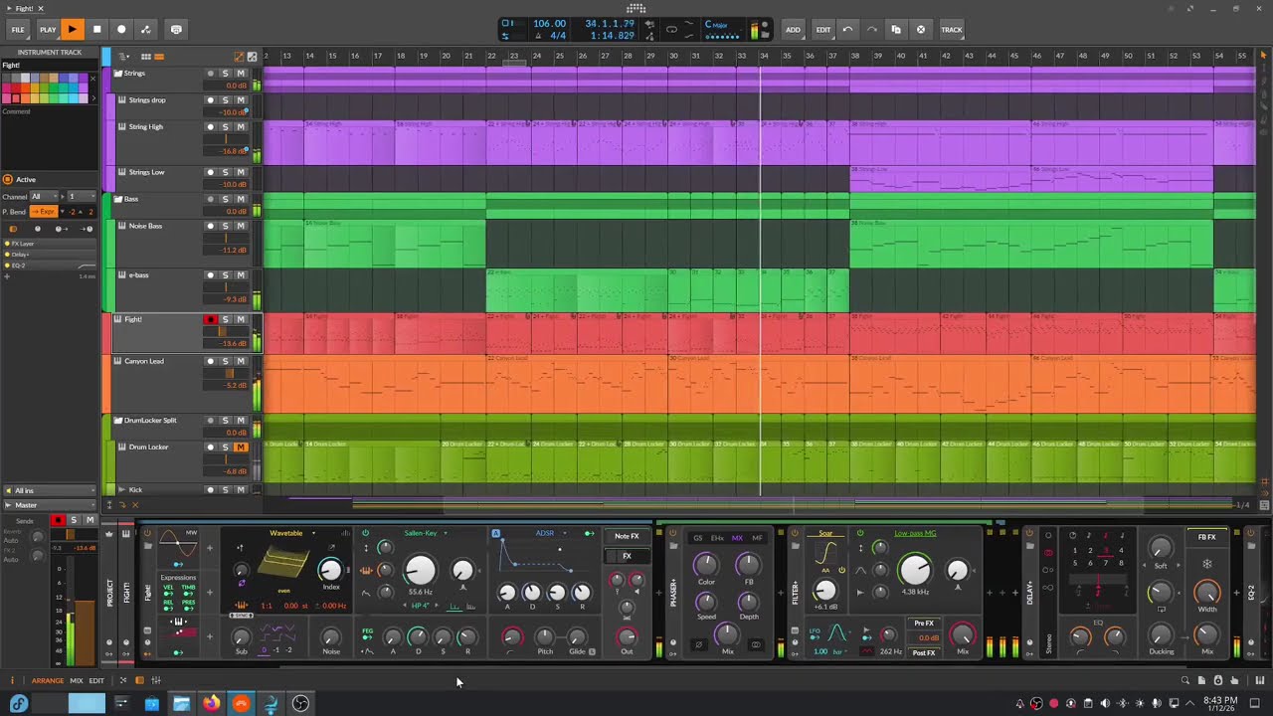
Task: Click the undo arrow icon
Action: point(847,30)
